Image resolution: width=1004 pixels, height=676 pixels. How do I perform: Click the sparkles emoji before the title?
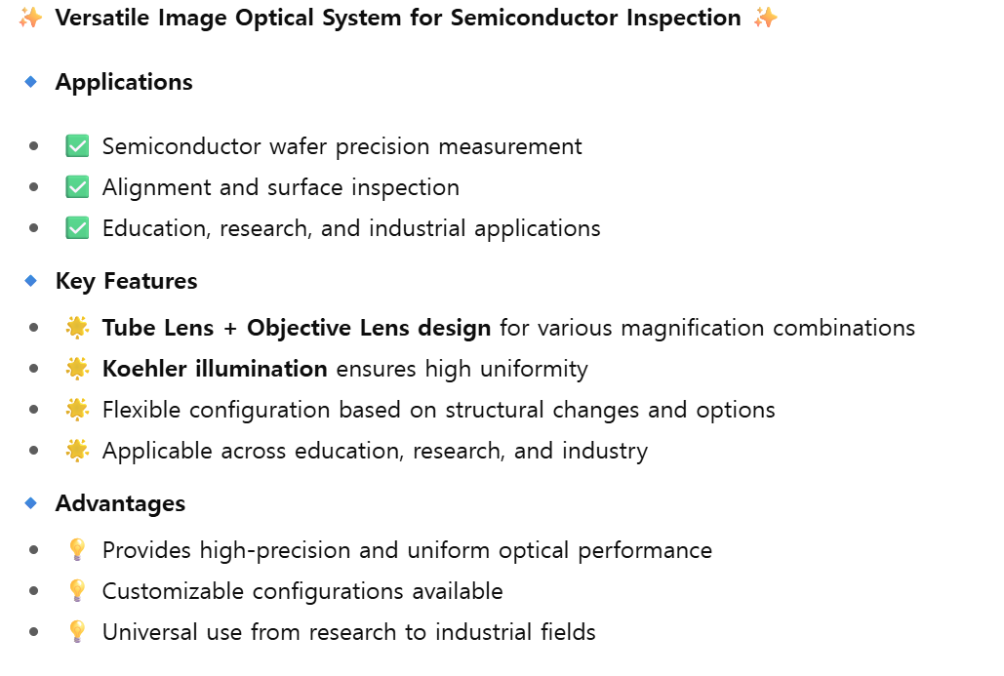[30, 18]
